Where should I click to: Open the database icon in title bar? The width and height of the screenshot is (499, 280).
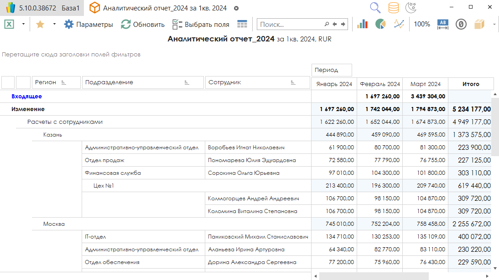[393, 8]
